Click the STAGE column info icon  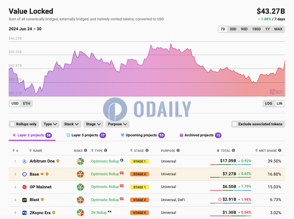[147, 150]
